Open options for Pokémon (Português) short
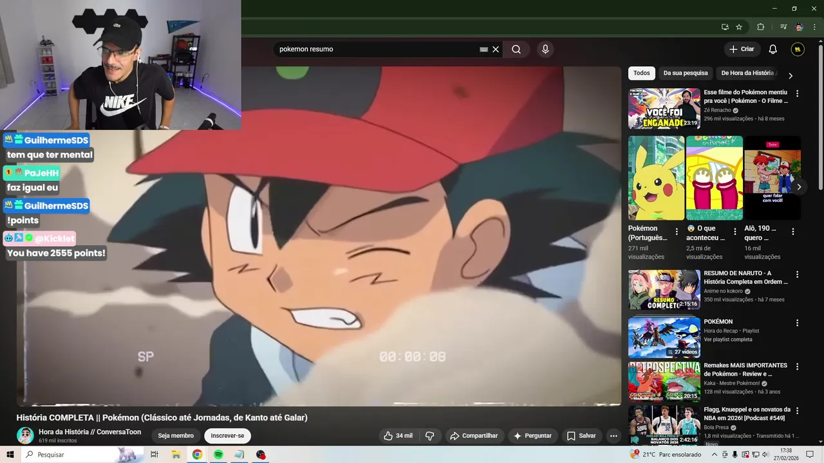The height and width of the screenshot is (463, 824). pyautogui.click(x=677, y=232)
